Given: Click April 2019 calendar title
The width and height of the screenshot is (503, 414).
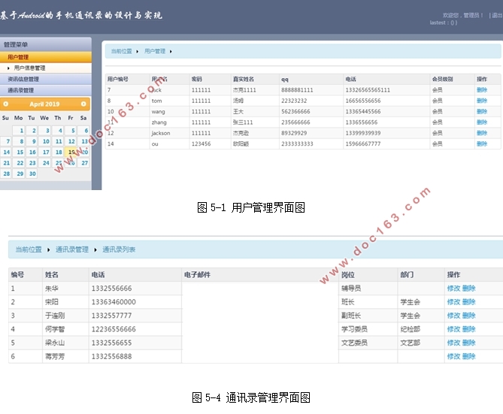Looking at the screenshot, I should click(44, 104).
